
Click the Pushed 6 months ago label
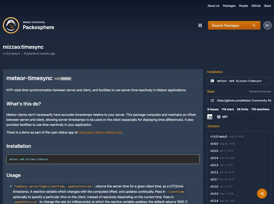[260, 91]
